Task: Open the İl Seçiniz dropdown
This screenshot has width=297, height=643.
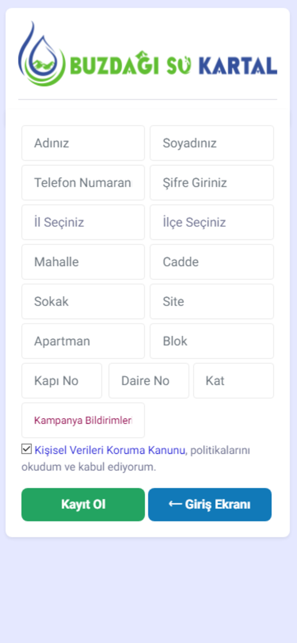Action: click(x=83, y=222)
